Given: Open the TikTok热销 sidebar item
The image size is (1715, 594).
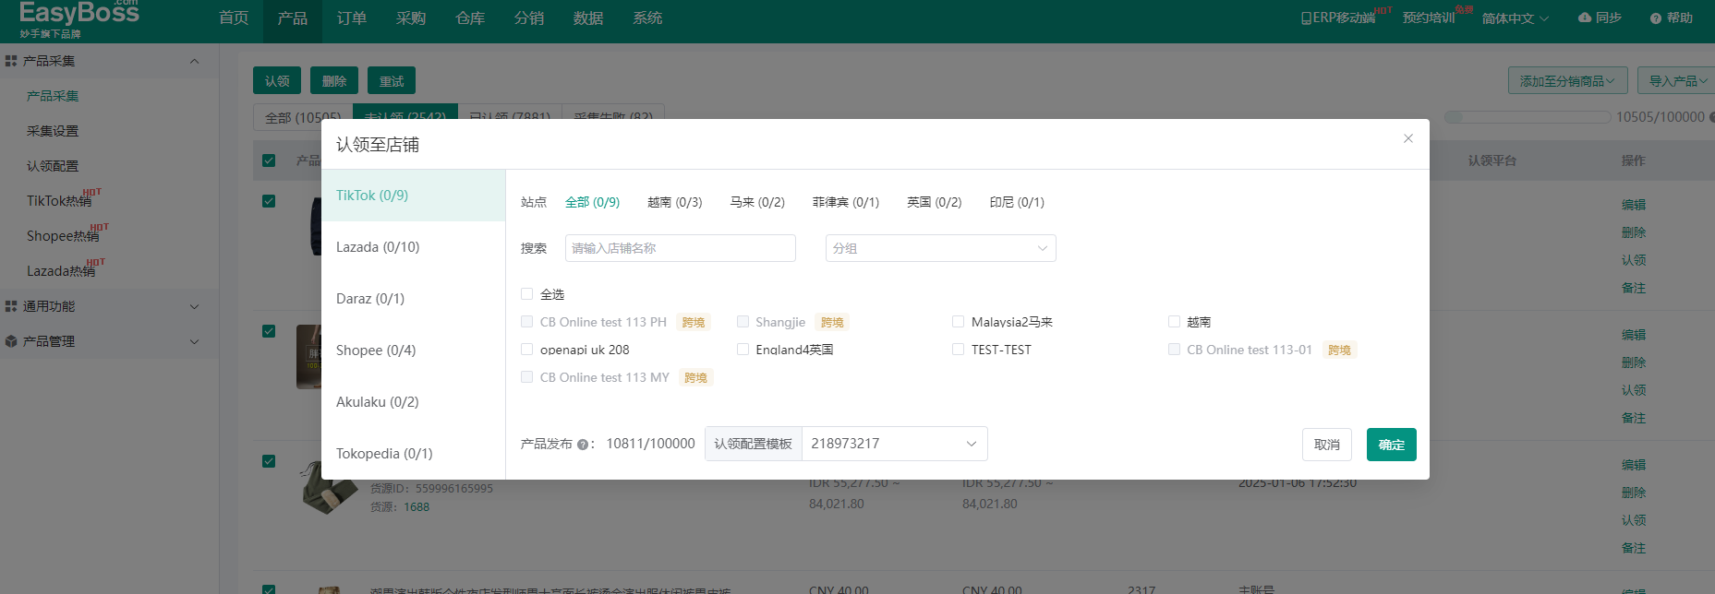Looking at the screenshot, I should [59, 201].
